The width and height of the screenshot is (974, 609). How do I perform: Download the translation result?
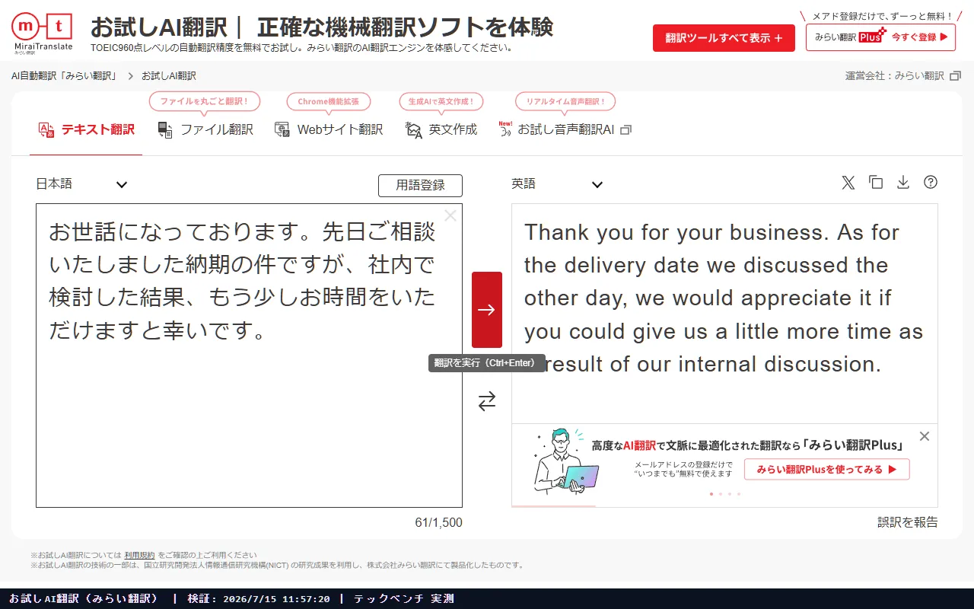903,183
